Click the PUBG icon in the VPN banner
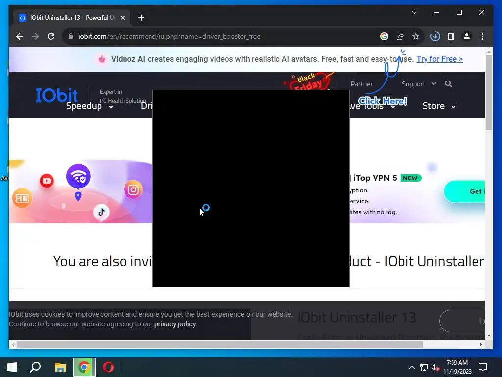The height and width of the screenshot is (377, 502). click(22, 198)
